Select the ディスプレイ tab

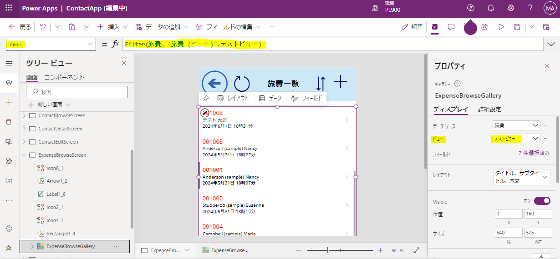(x=451, y=109)
